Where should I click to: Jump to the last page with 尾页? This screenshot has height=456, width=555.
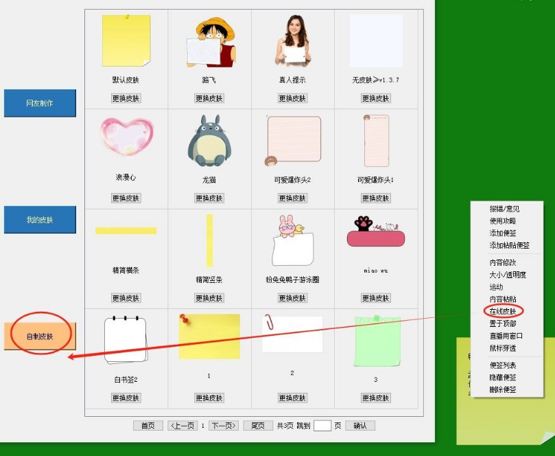[x=258, y=426]
